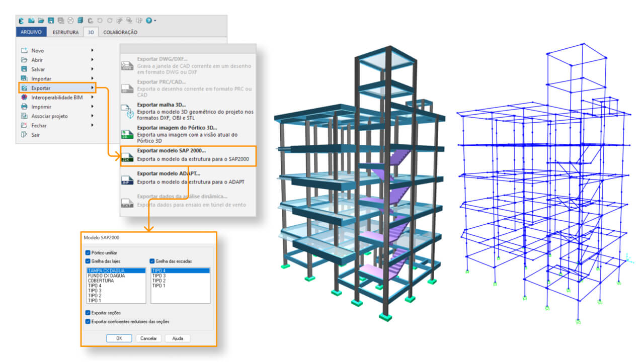This screenshot has width=644, height=362.
Task: Click the Imprimir printer icon in menu
Action: point(24,107)
